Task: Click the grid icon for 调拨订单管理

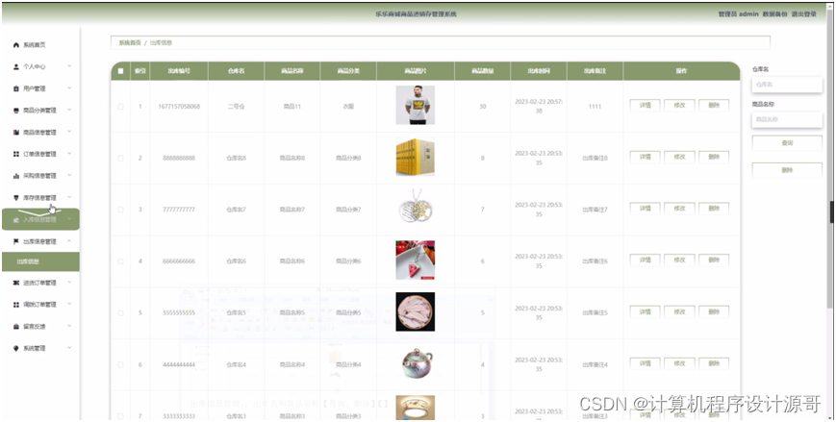Action: pyautogui.click(x=16, y=305)
